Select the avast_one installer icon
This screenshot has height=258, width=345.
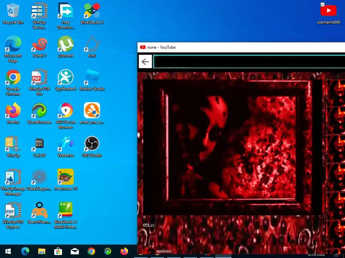(x=92, y=114)
